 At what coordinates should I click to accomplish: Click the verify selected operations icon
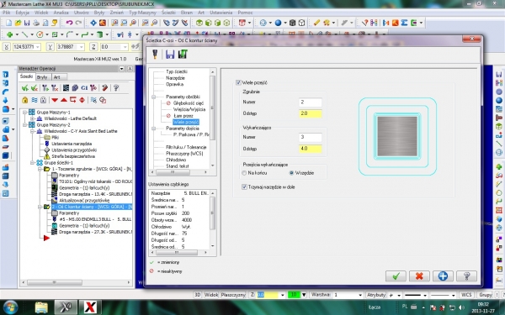click(x=75, y=87)
